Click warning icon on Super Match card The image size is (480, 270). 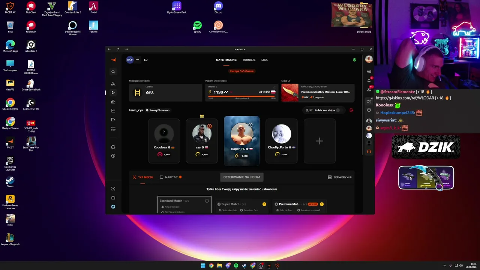[264, 204]
